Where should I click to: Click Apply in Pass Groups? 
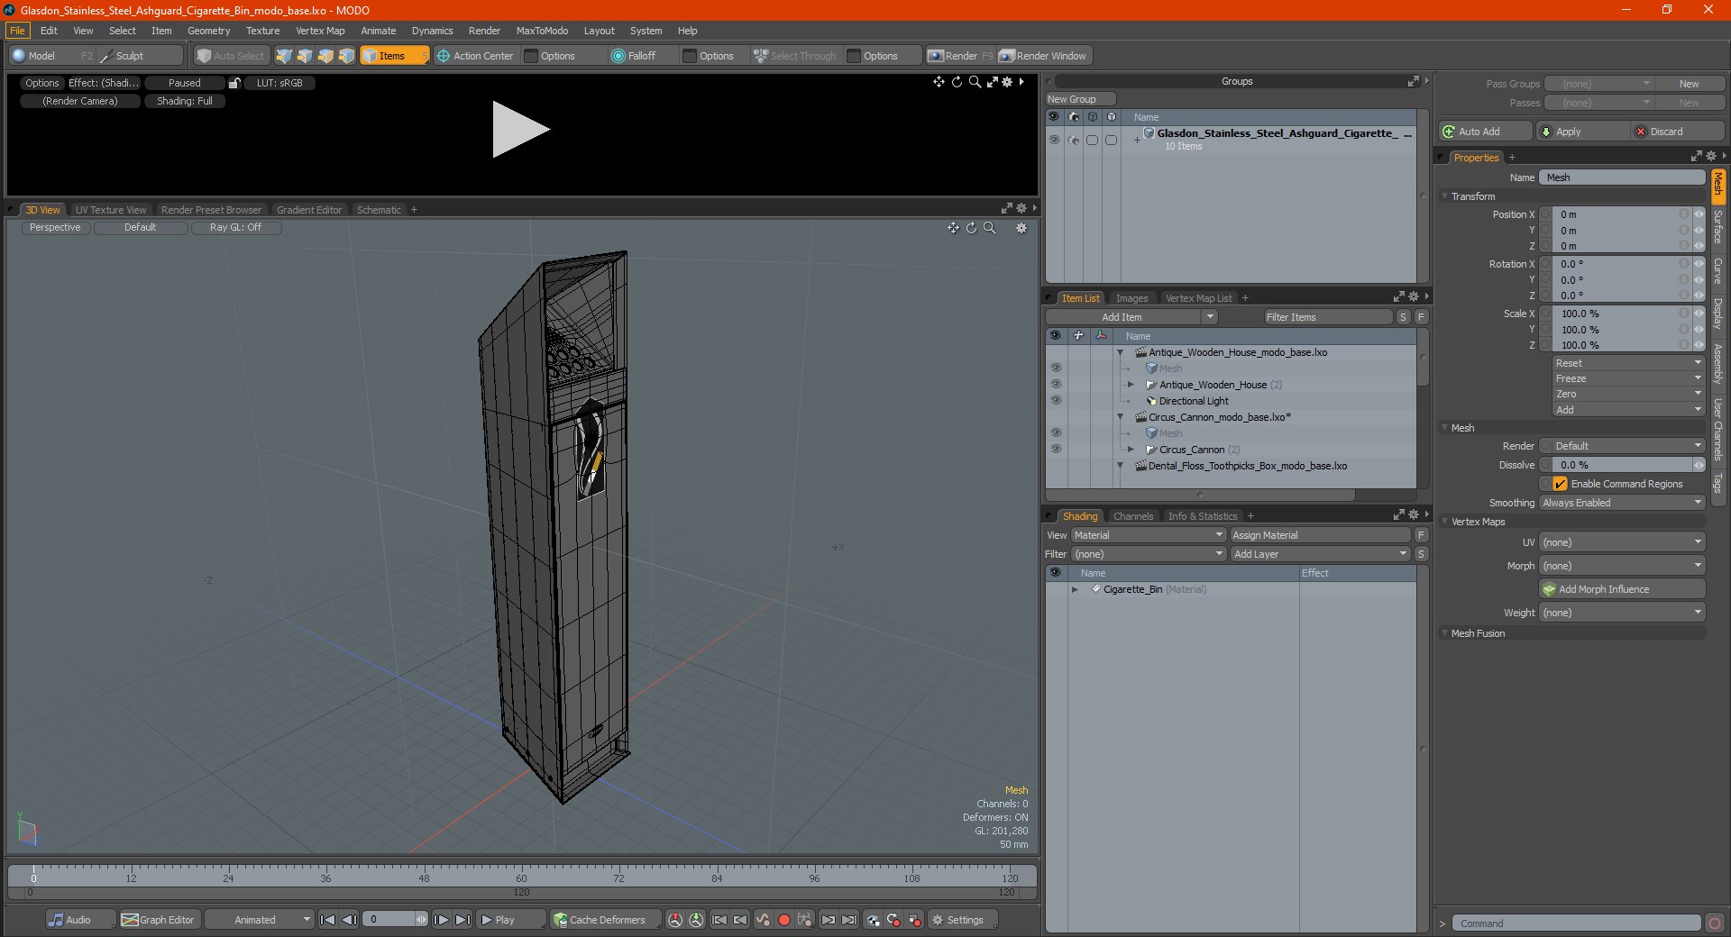pyautogui.click(x=1584, y=132)
